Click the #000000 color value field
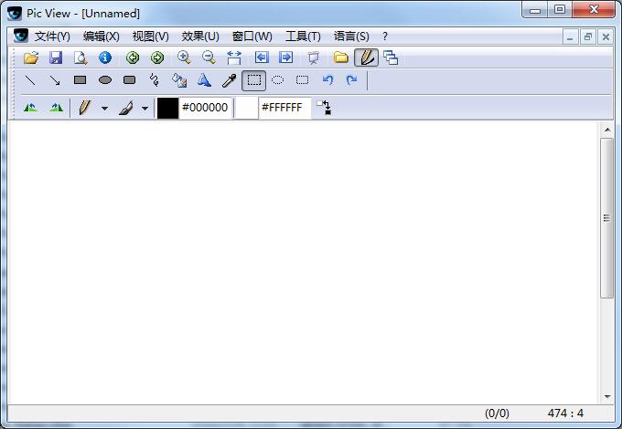Viewport: 622px width, 429px height. 205,108
